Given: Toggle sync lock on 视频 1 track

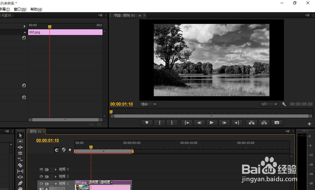Looking at the screenshot, I should pos(47,184).
